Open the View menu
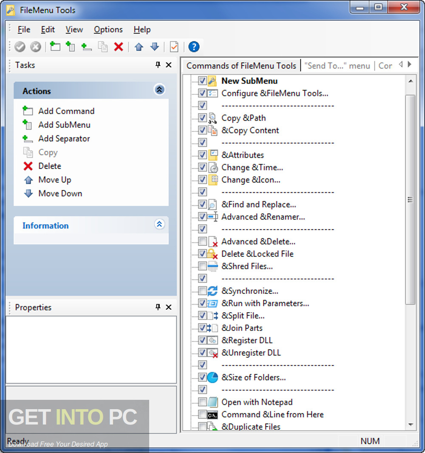Image resolution: width=425 pixels, height=453 pixels. pos(74,29)
